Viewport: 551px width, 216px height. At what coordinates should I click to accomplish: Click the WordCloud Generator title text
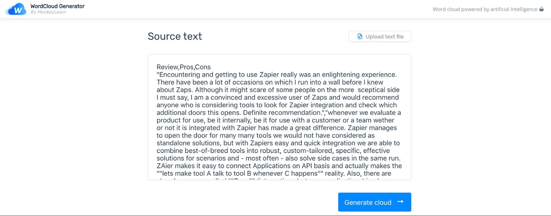[58, 6]
